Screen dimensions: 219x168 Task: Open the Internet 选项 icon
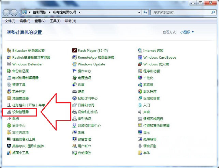pos(140,50)
